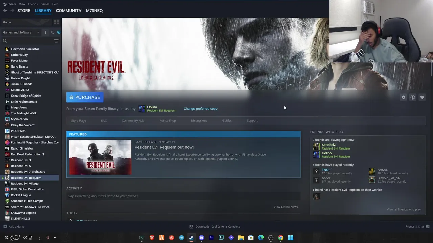Open Google Chrome from the taskbar
Viewport: 433px width, 243px height.
281,238
